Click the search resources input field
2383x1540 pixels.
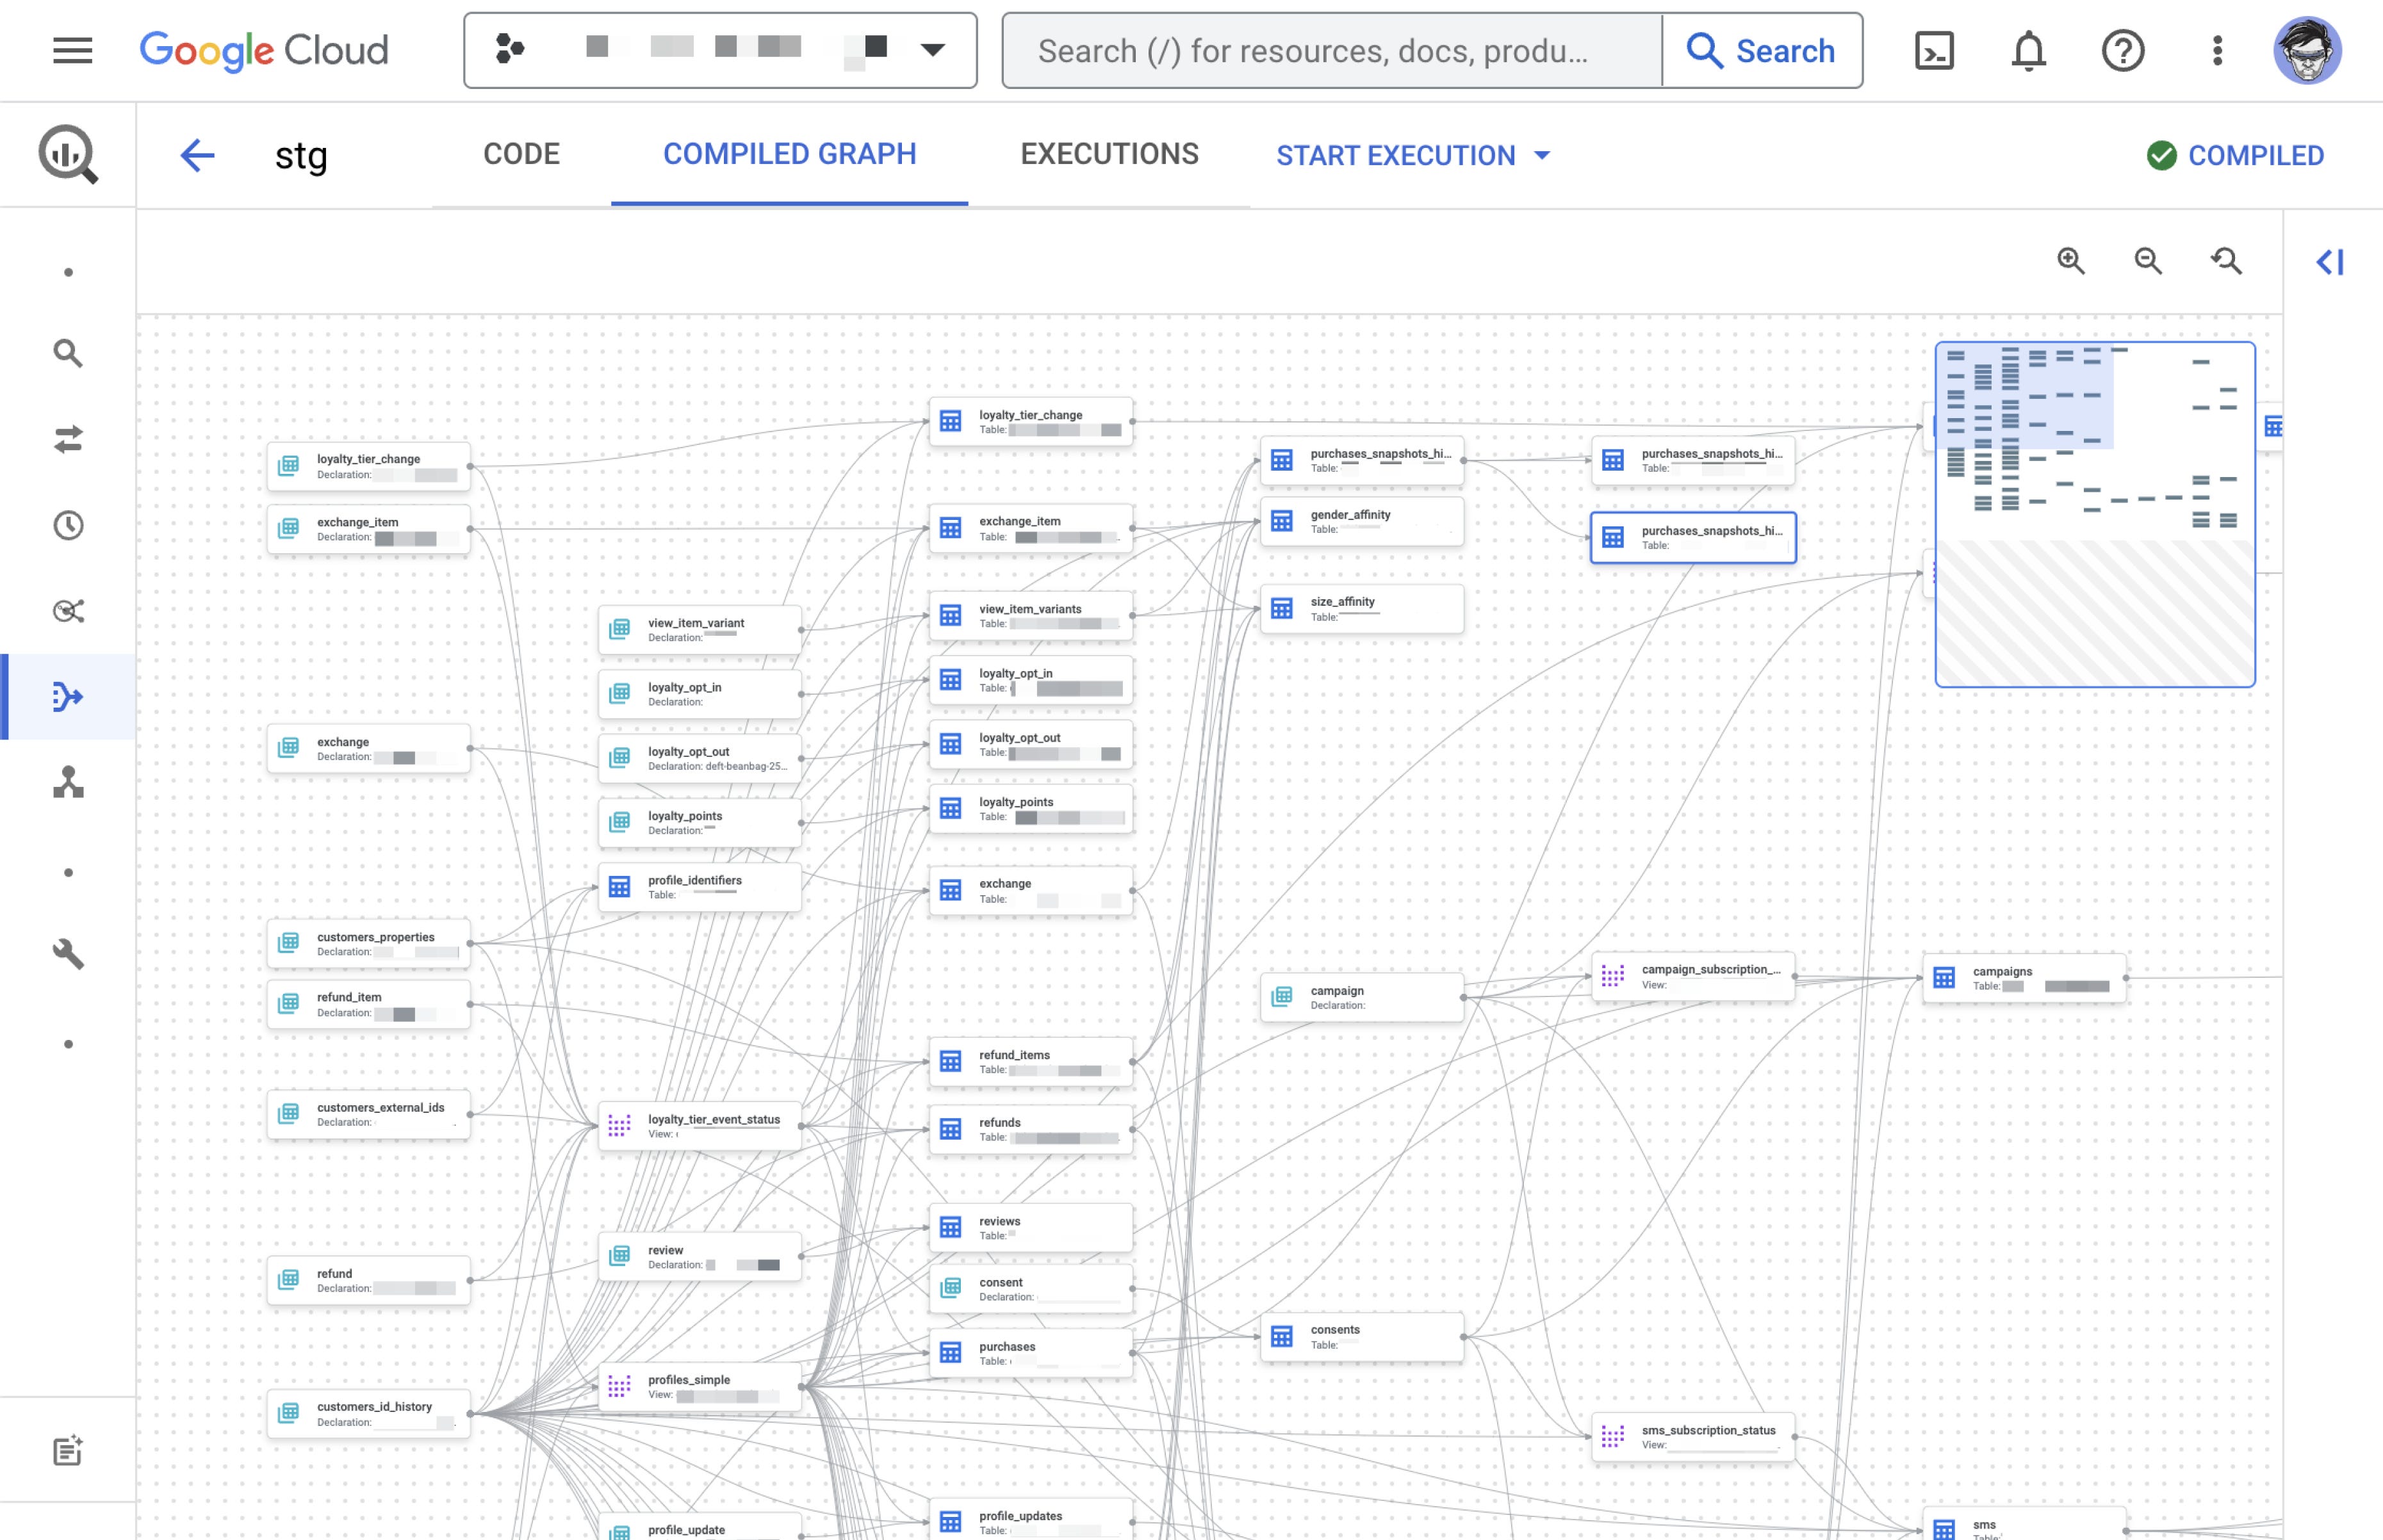click(1331, 50)
